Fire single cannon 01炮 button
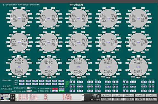 [x=22, y=81]
